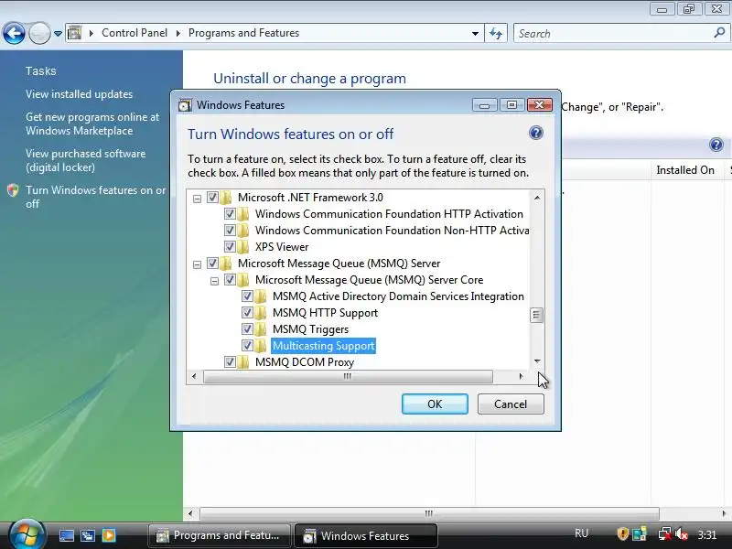The image size is (732, 549).
Task: Switch to Windows Features taskbar button
Action: (365, 535)
